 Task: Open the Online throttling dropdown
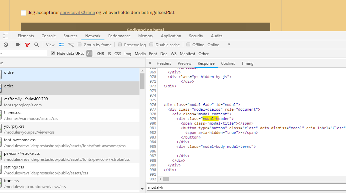(229, 45)
